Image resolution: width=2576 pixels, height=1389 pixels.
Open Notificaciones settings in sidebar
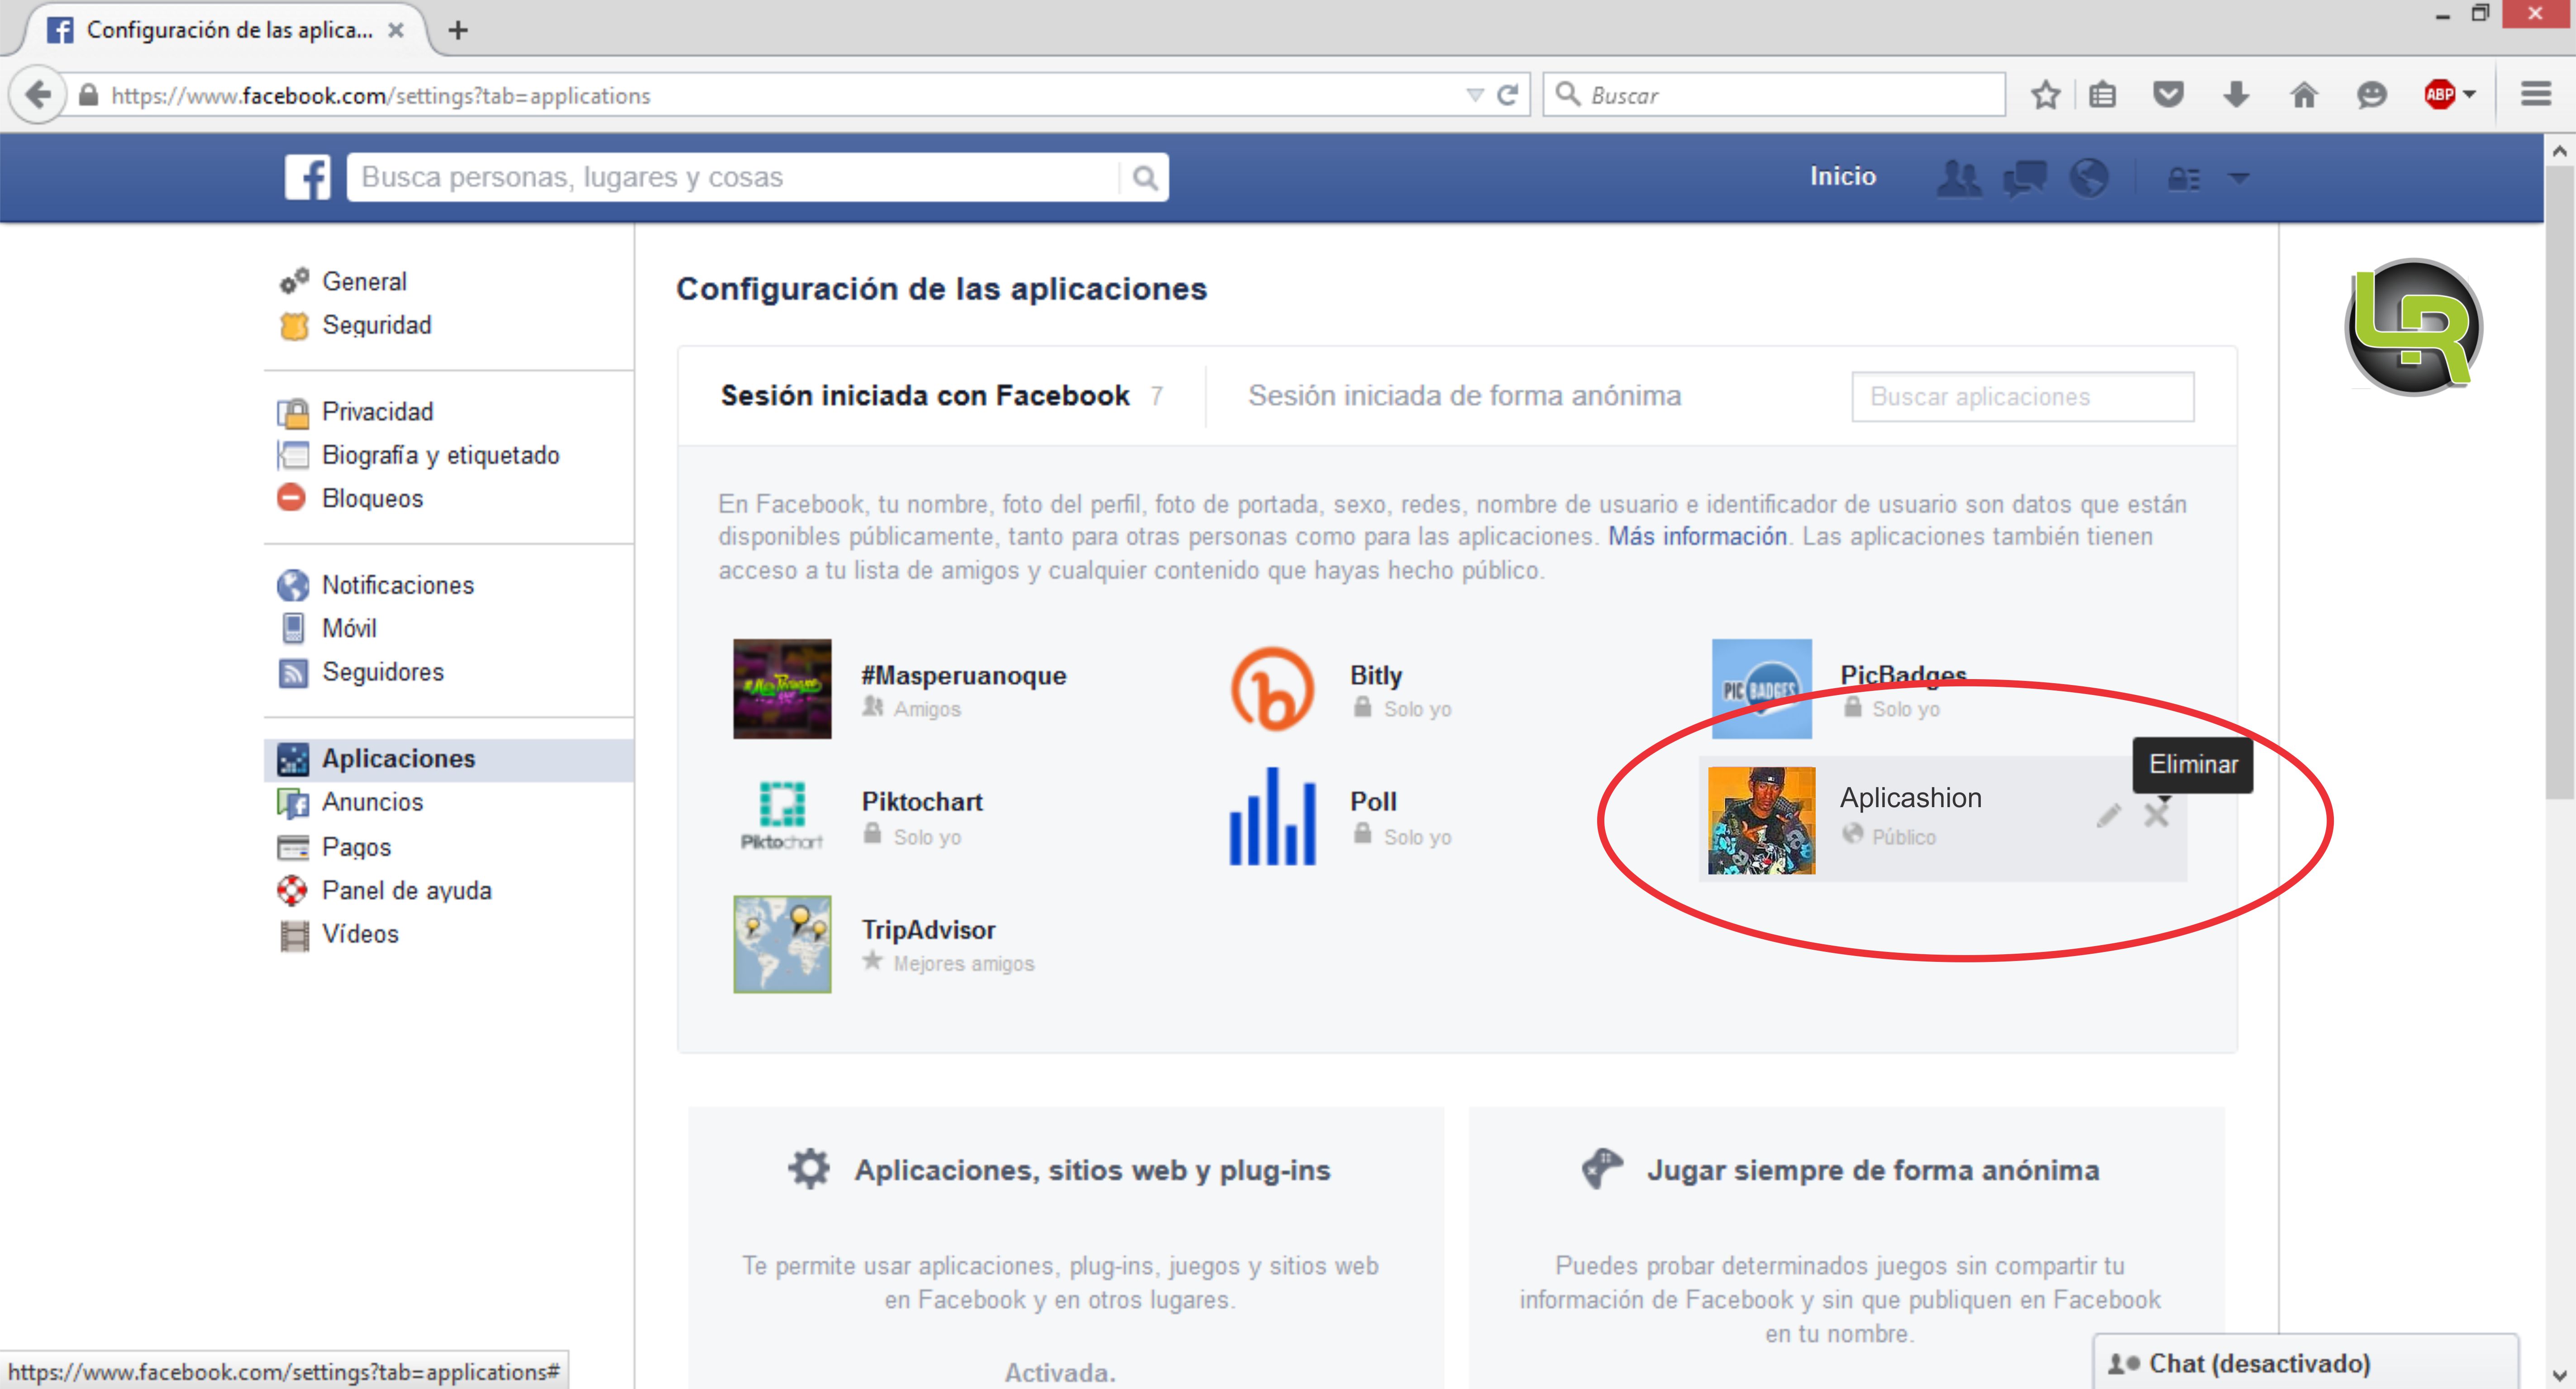pos(397,585)
